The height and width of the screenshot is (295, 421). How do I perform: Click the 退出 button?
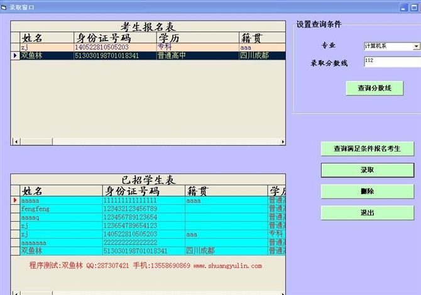pyautogui.click(x=368, y=213)
